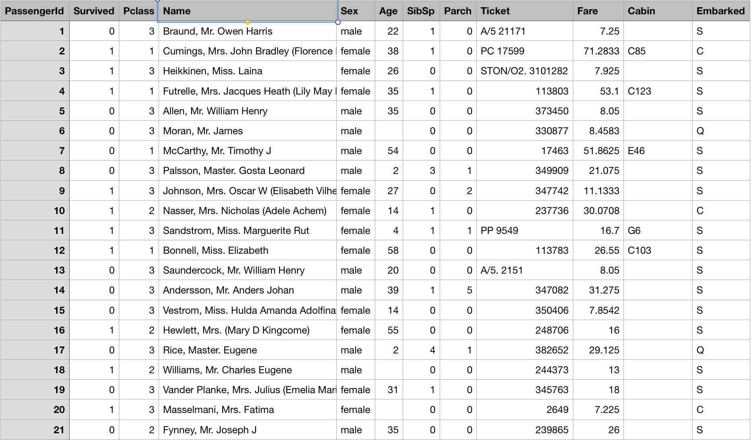This screenshot has height=440, width=753.
Task: Click cabin cell G6
Action: [658, 230]
